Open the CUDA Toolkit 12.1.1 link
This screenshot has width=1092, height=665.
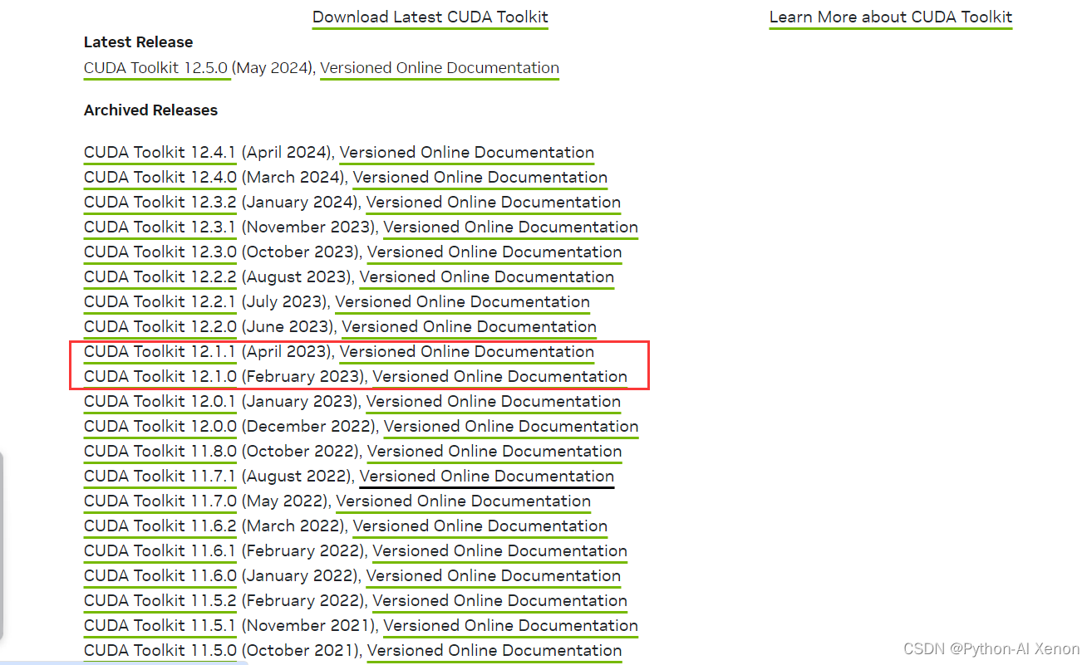tap(160, 352)
